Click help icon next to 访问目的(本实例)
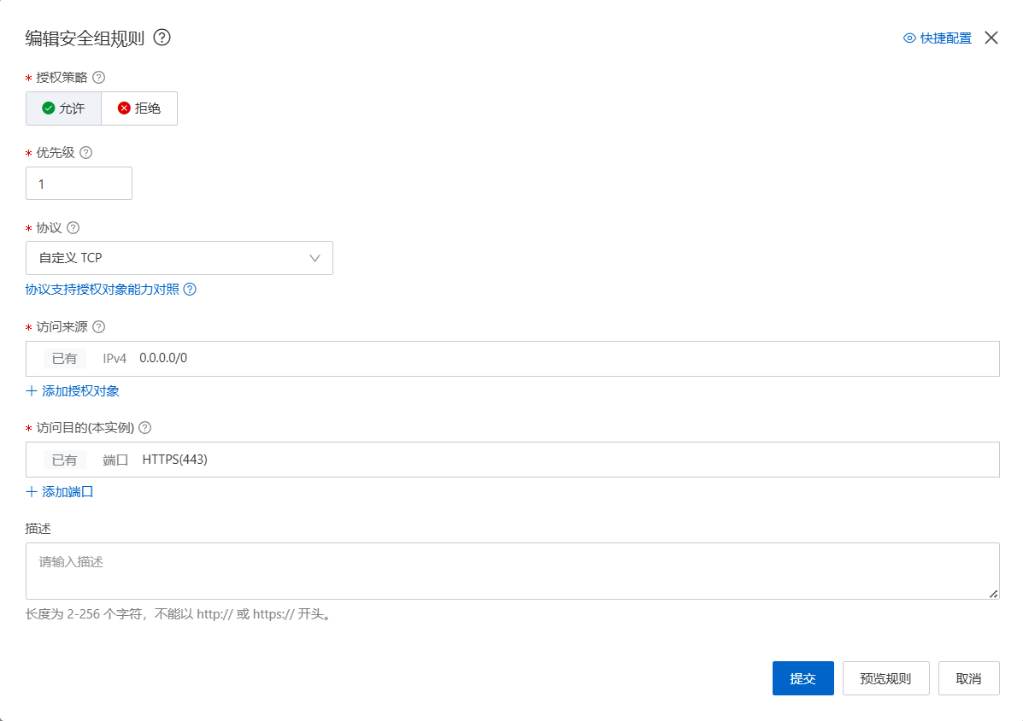Screen dimensions: 1023x721 [144, 428]
